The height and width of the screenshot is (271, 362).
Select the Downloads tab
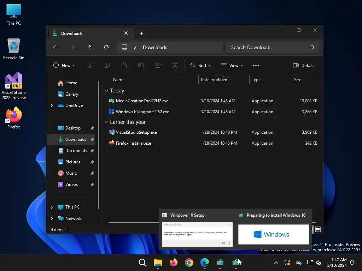coord(91,34)
